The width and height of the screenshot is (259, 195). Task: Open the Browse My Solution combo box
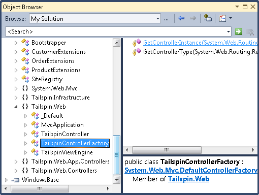point(95,18)
